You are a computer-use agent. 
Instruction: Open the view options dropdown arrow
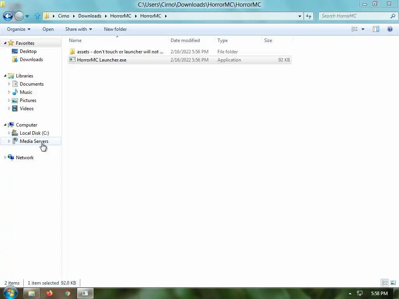pos(363,29)
